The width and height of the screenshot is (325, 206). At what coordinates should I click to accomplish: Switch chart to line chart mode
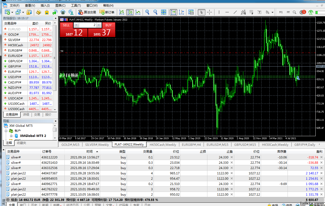(138, 12)
